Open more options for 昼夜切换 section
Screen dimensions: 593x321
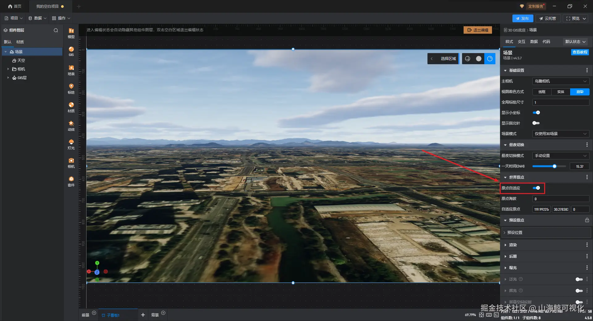(x=587, y=145)
